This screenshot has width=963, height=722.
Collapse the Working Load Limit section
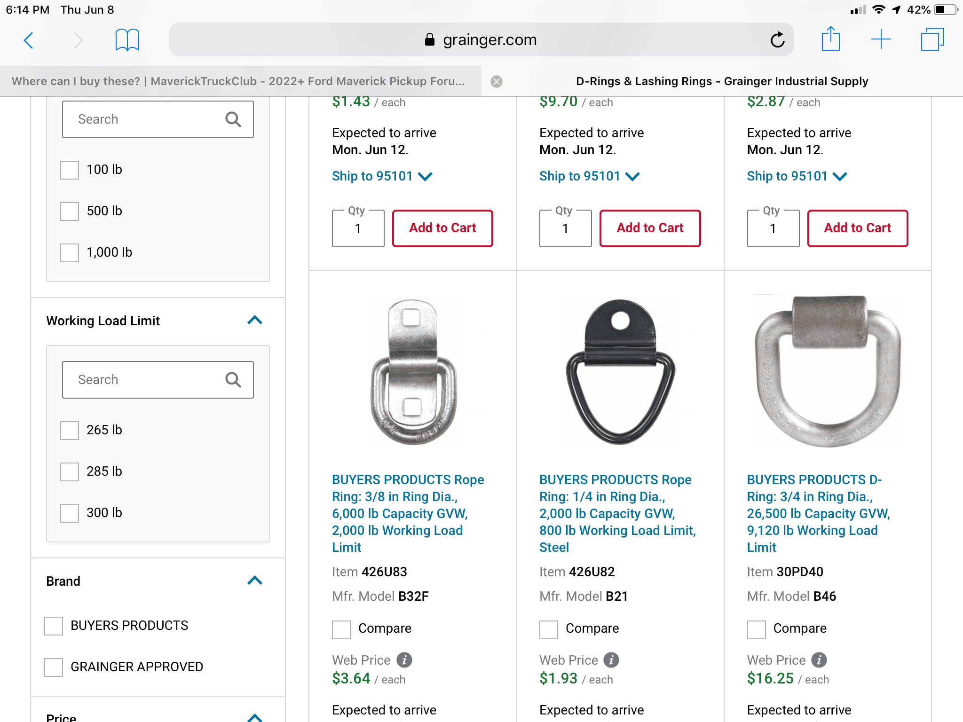255,321
